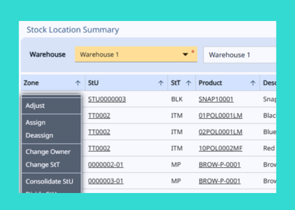Click the Zone column header

[53, 83]
